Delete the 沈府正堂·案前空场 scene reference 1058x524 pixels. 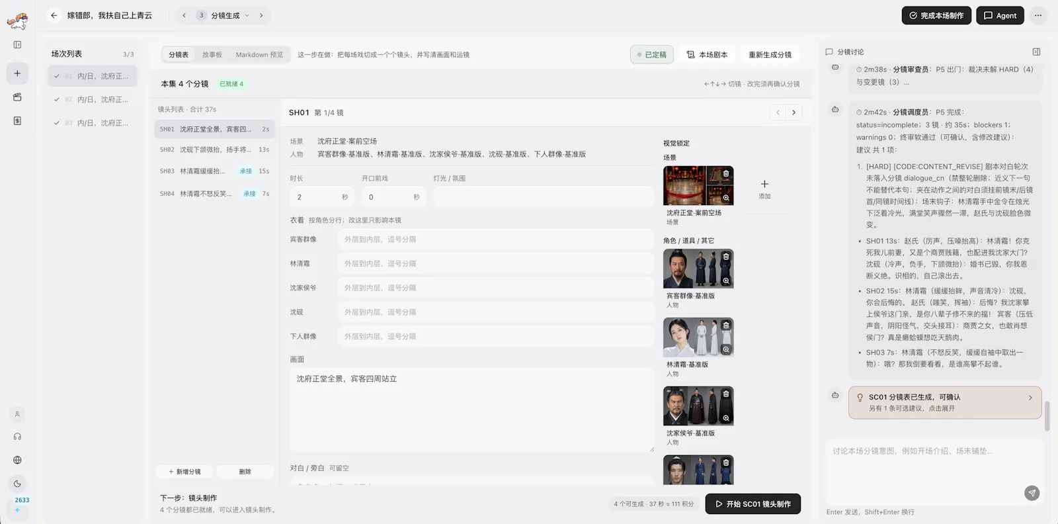point(726,173)
